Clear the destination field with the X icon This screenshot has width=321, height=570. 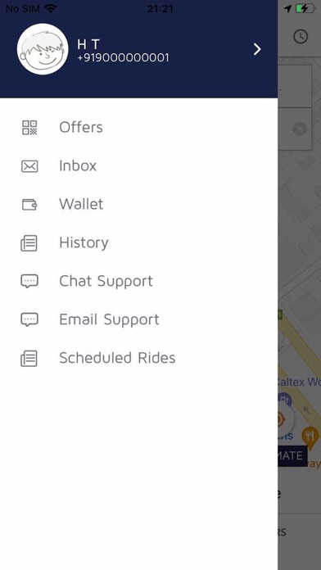pos(300,129)
